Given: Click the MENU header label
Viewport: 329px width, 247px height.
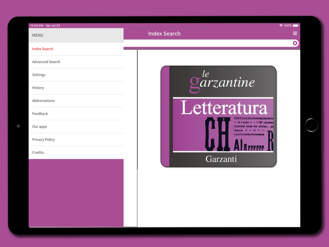Looking at the screenshot, I should [x=38, y=35].
